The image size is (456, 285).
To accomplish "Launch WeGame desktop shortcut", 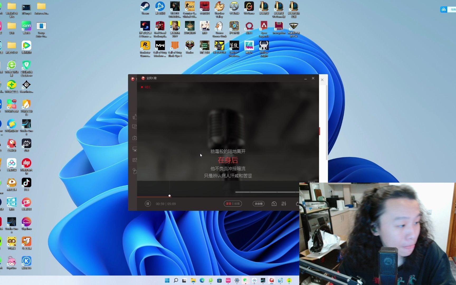I will tap(249, 8).
